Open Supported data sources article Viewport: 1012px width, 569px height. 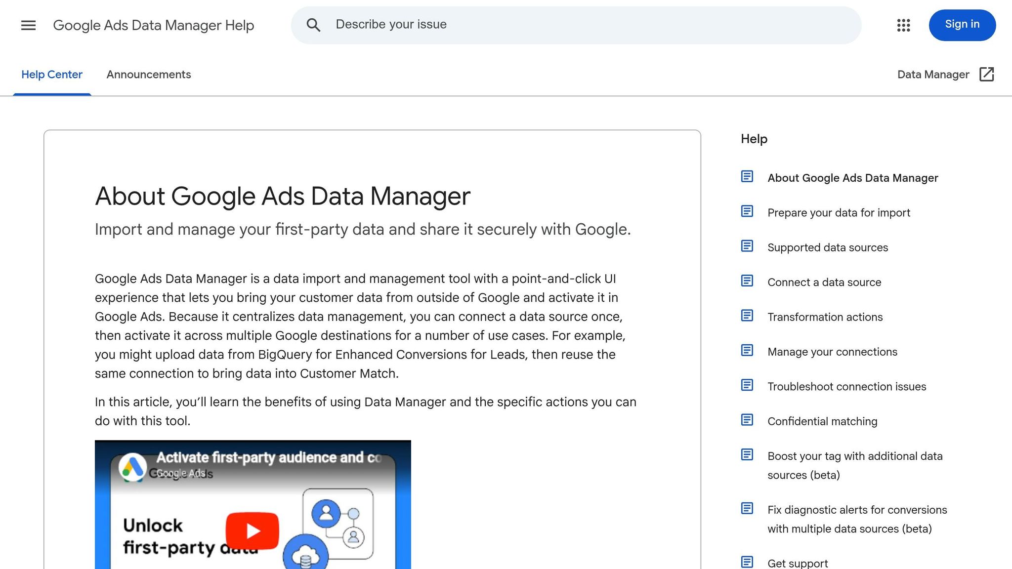828,247
